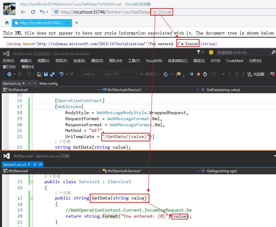Click the browser refresh toolbar icon
Image resolution: width=276 pixels, height=227 pixels.
(x=166, y=74)
